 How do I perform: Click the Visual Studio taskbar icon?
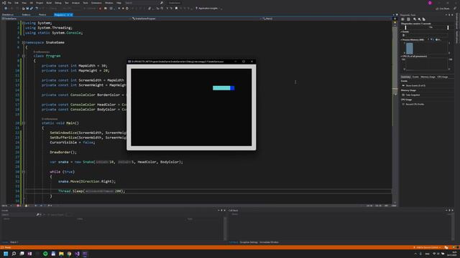point(77,254)
